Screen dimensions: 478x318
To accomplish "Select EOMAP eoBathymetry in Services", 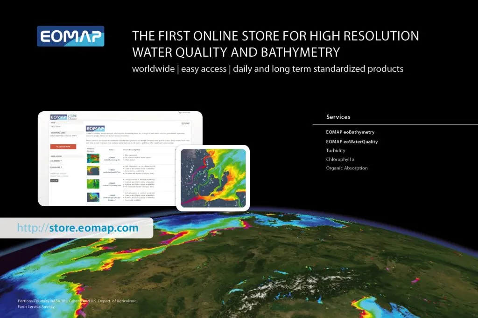I will coord(350,132).
